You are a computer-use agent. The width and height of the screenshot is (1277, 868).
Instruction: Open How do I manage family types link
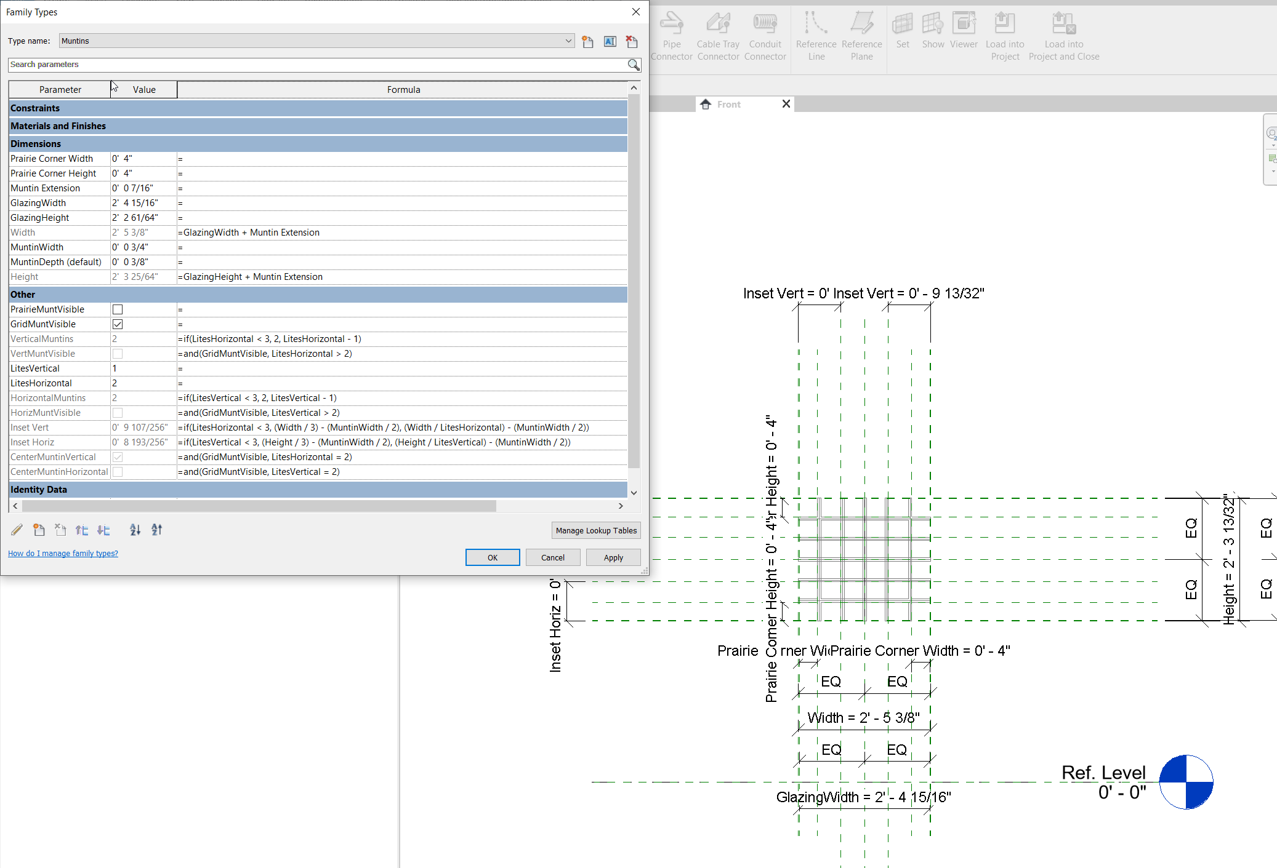point(63,554)
